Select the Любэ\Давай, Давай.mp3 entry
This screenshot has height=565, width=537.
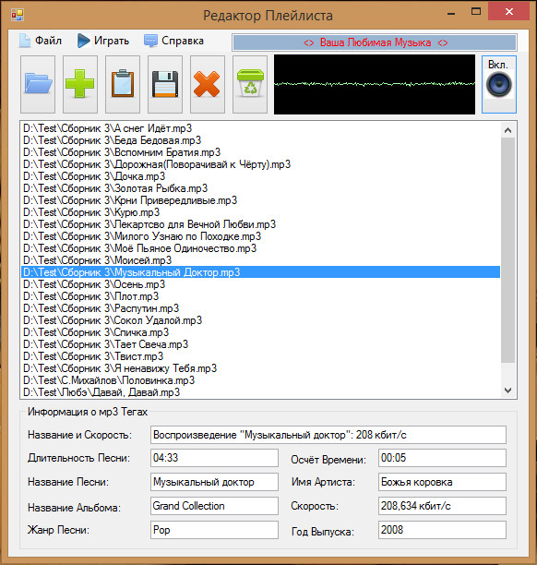coord(260,392)
